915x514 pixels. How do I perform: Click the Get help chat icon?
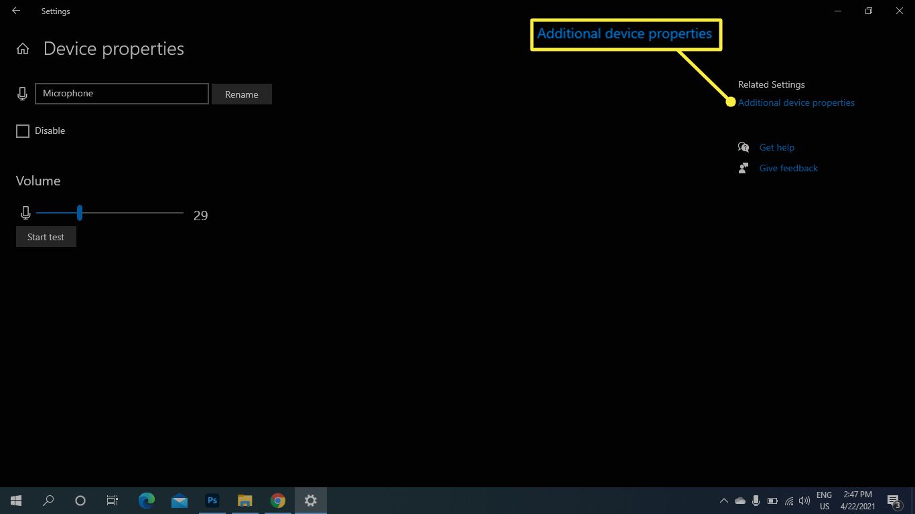[x=744, y=147]
